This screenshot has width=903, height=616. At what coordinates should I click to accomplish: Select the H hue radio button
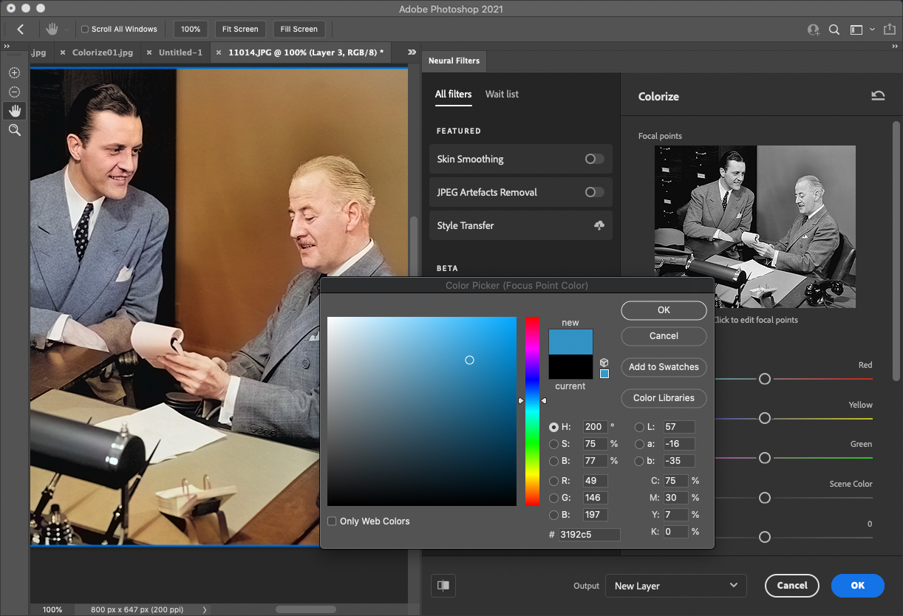[553, 427]
